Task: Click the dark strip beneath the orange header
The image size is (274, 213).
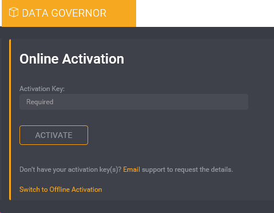Action: [137, 33]
